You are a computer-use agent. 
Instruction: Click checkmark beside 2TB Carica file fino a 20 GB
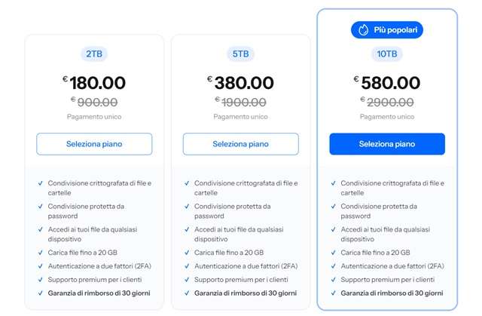coord(40,253)
